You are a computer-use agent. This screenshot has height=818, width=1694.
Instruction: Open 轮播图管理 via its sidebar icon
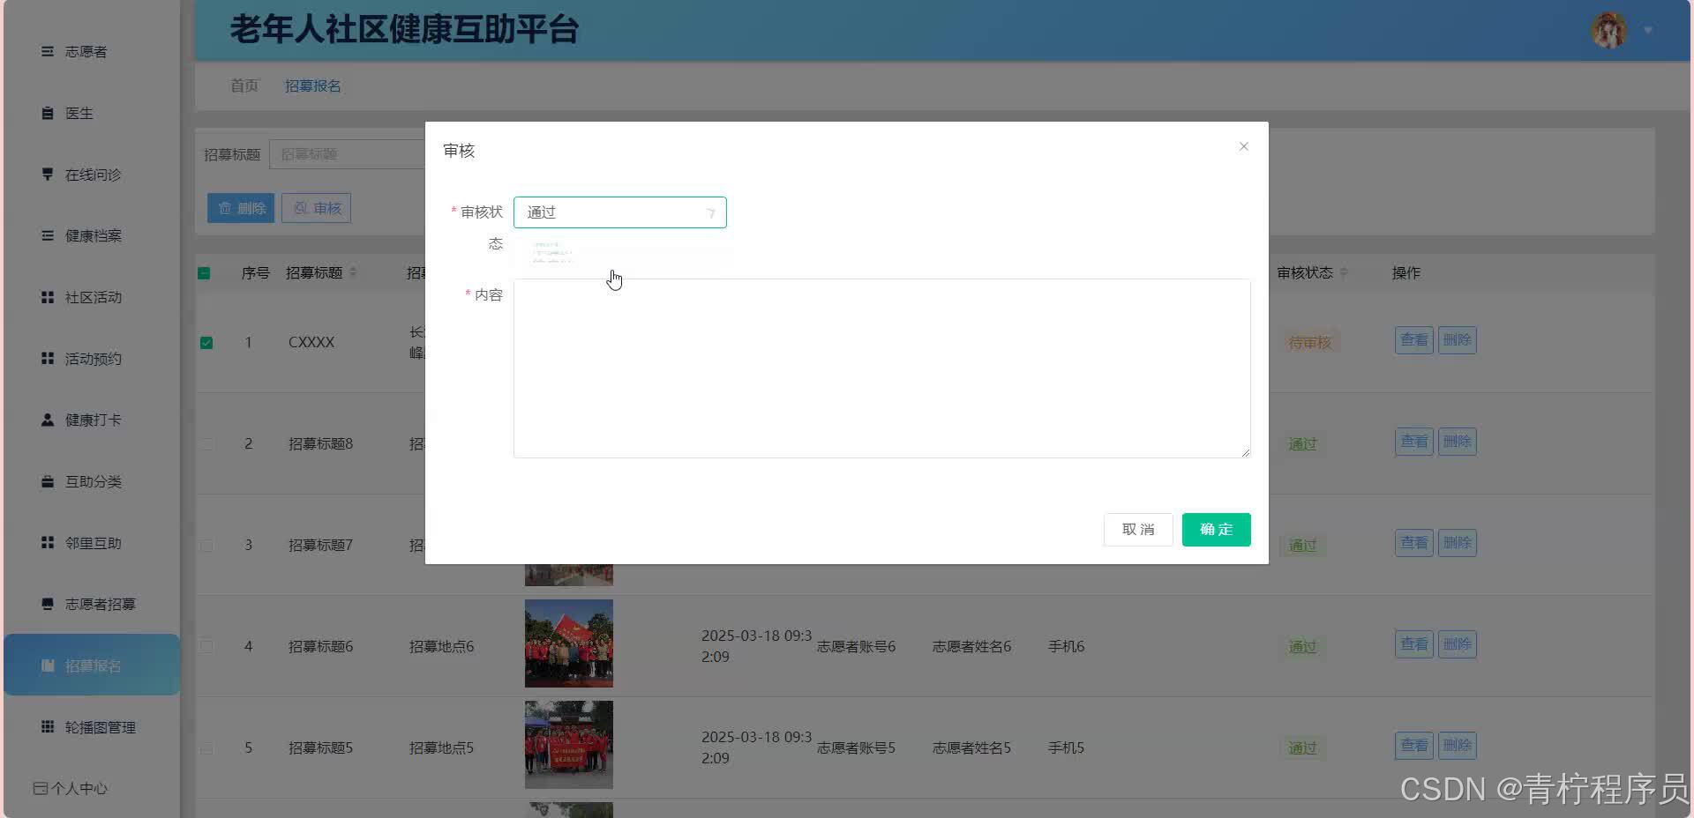[47, 726]
